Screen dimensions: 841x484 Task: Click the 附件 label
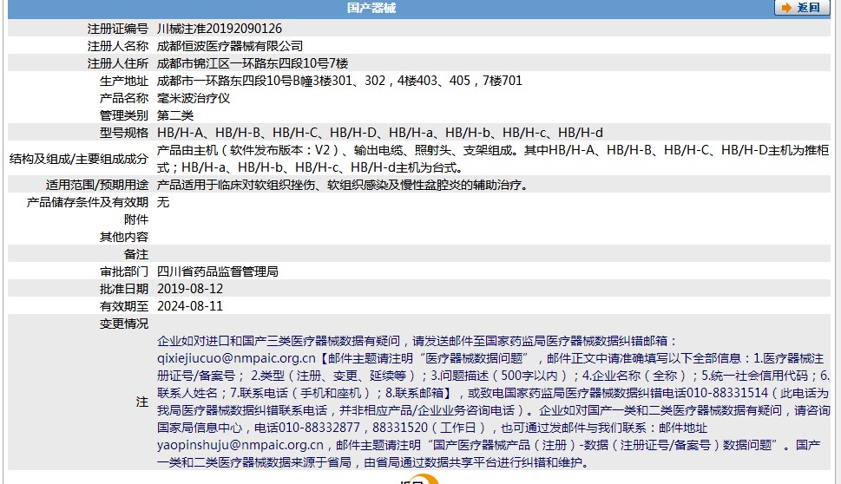click(136, 219)
